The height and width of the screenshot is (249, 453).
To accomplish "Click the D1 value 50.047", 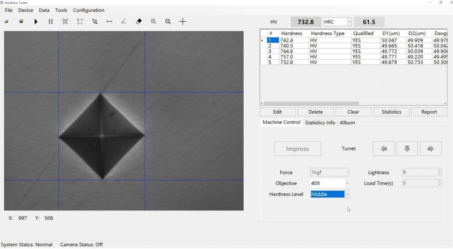I will (389, 40).
